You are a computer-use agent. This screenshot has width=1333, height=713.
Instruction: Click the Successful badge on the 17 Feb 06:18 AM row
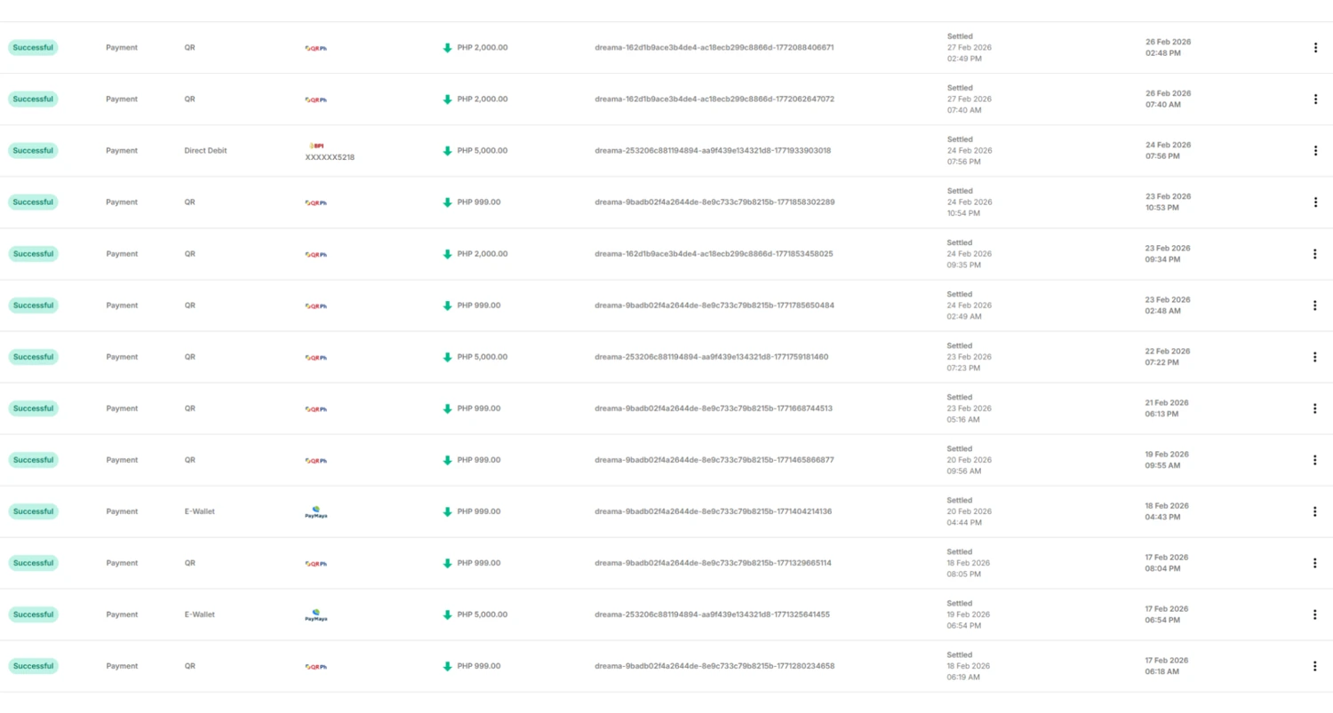33,666
